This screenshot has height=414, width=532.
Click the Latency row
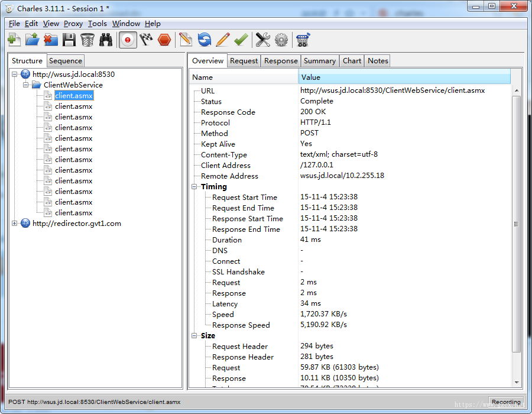point(350,303)
